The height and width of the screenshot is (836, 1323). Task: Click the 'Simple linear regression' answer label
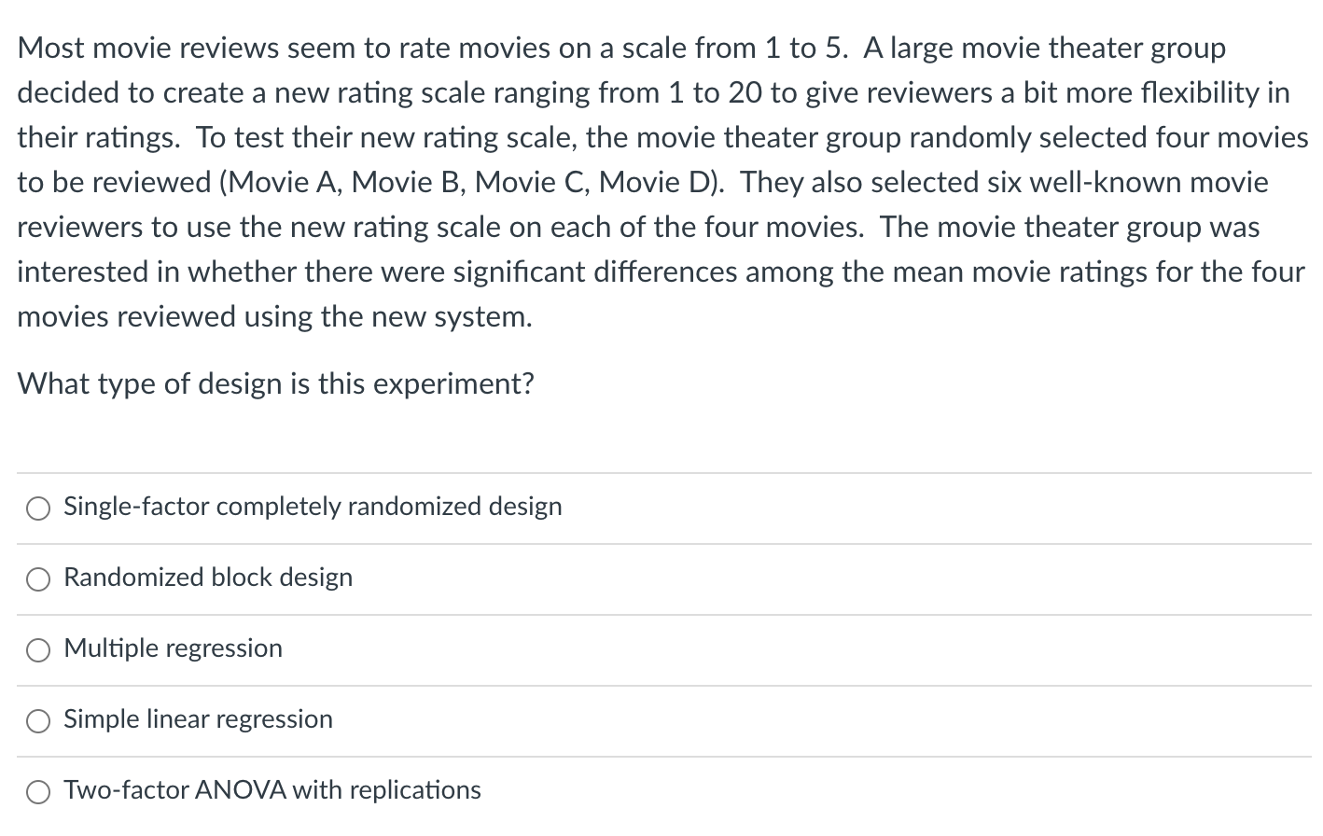tap(198, 718)
